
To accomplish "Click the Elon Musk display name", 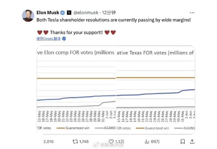I will 48,13.
